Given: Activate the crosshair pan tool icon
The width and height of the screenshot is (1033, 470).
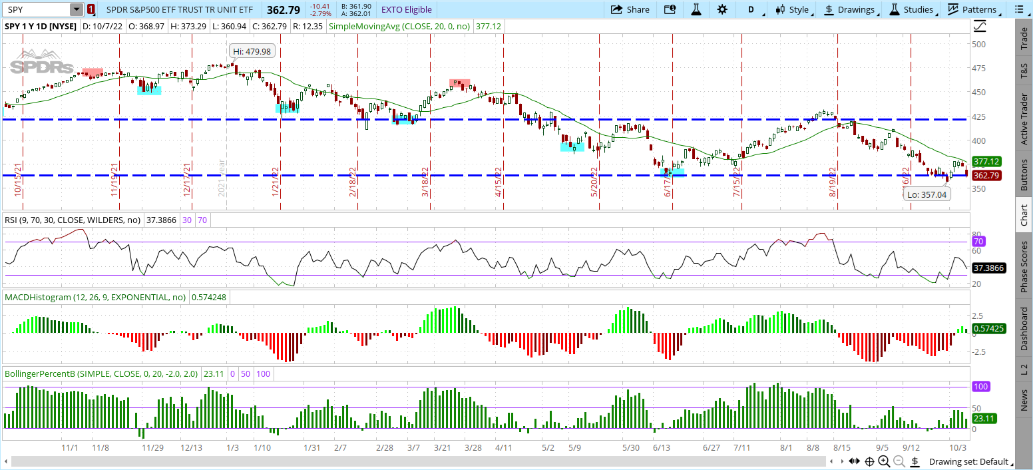Looking at the screenshot, I should [869, 461].
